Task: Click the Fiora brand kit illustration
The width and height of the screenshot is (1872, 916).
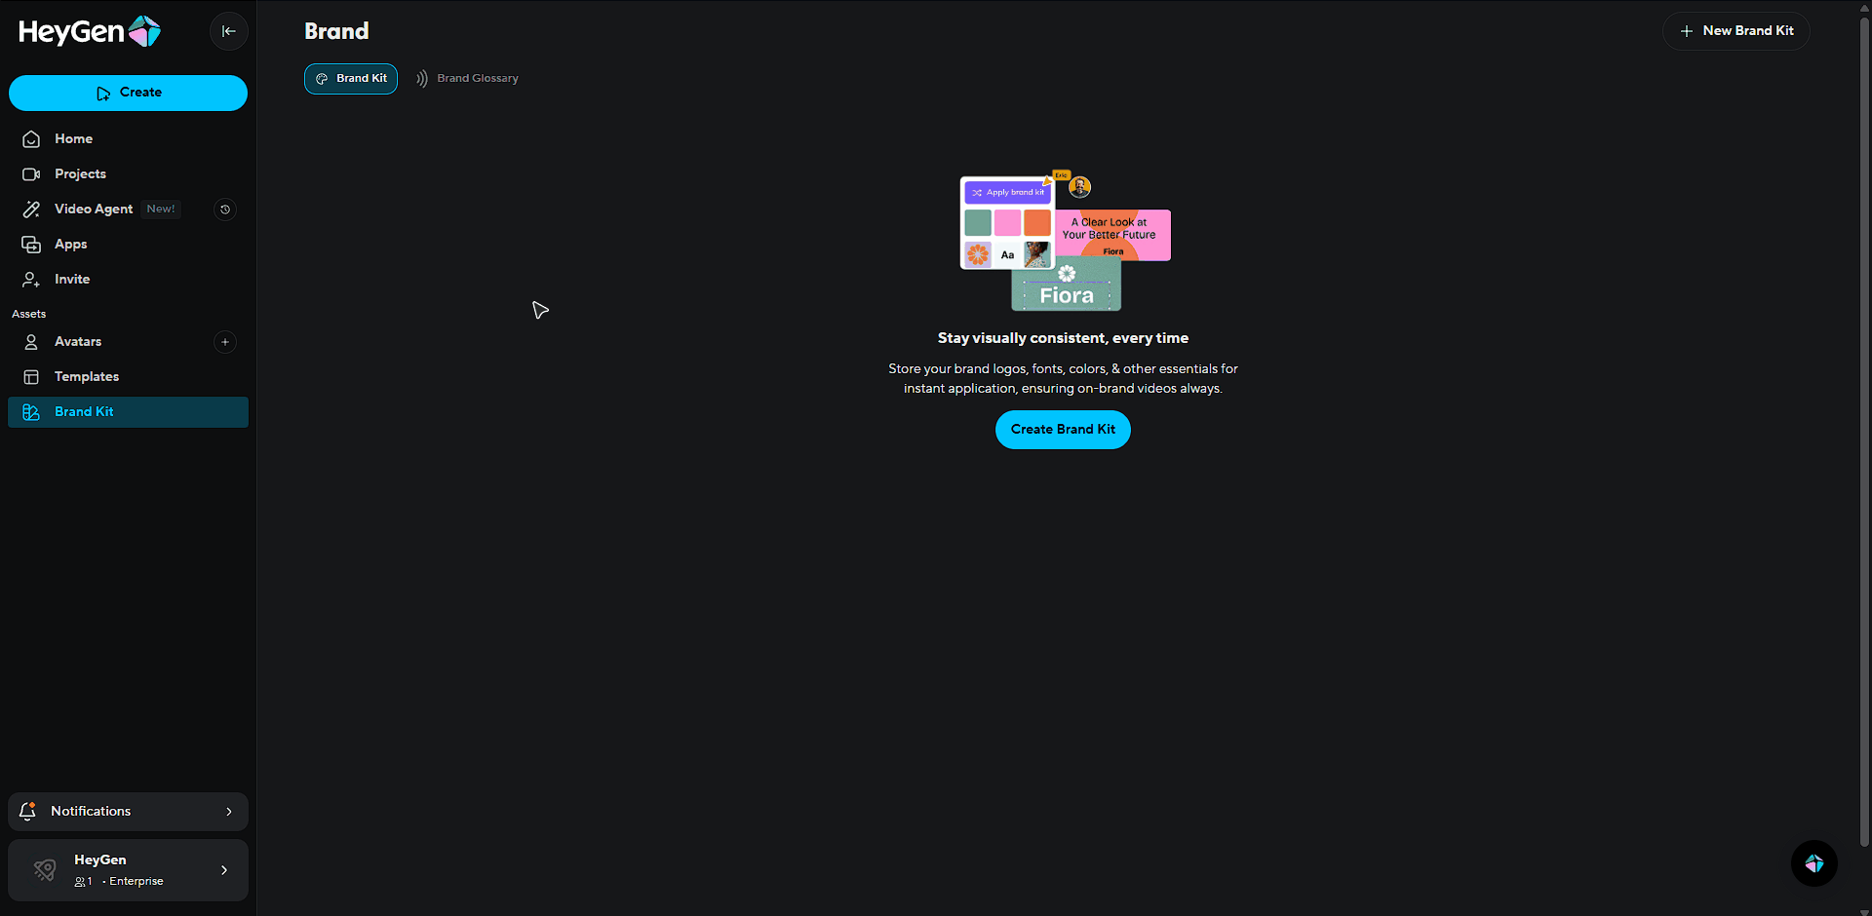Action: pos(1065,243)
